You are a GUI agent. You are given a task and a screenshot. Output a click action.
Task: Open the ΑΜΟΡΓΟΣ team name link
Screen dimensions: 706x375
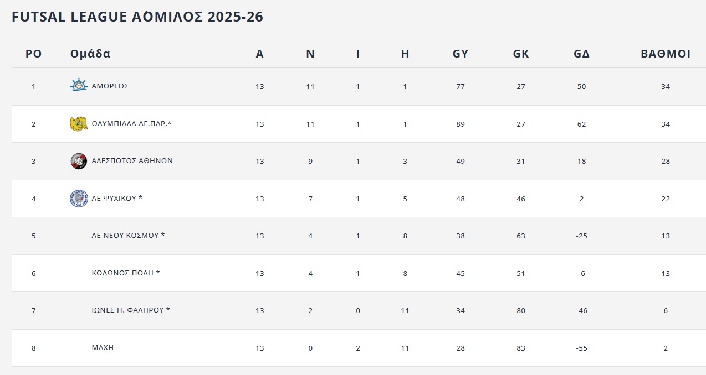click(110, 86)
